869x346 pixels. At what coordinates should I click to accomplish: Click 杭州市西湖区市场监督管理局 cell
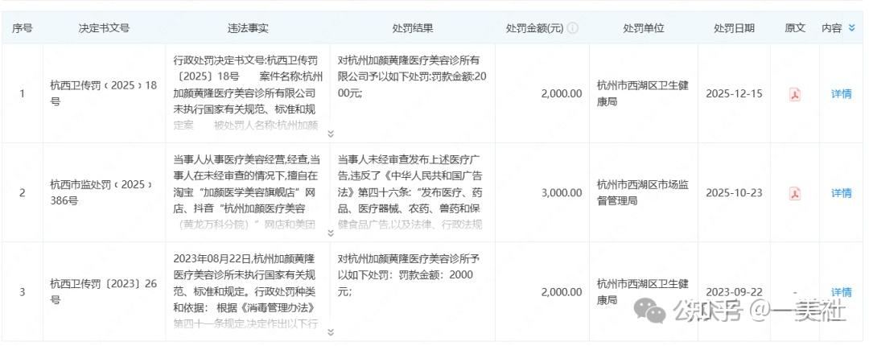(643, 192)
